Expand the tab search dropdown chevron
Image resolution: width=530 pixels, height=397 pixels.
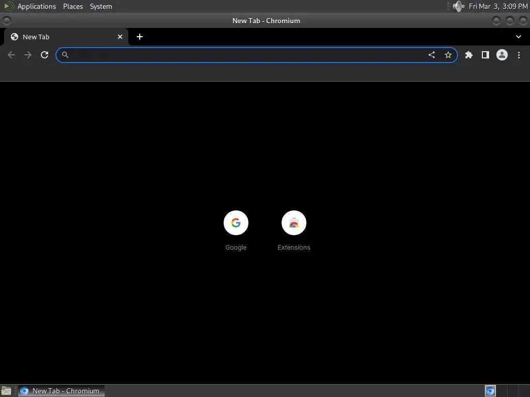point(519,37)
